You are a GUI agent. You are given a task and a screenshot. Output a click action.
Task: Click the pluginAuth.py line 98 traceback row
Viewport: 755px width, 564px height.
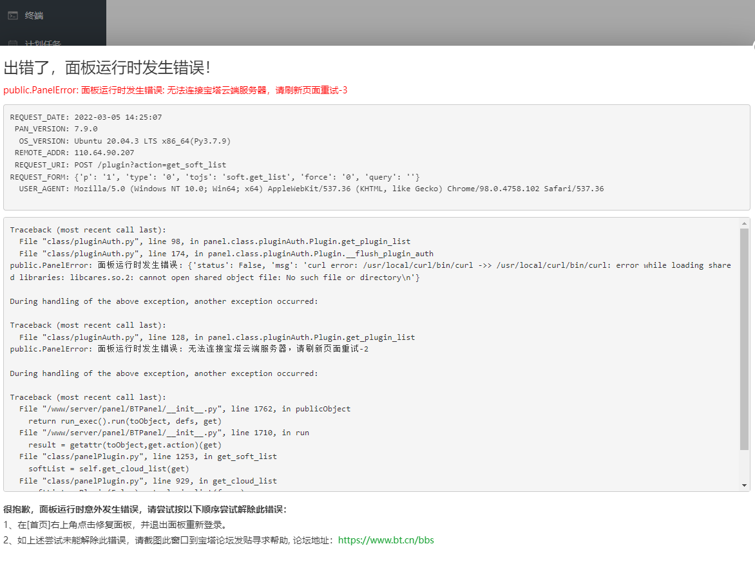(215, 241)
